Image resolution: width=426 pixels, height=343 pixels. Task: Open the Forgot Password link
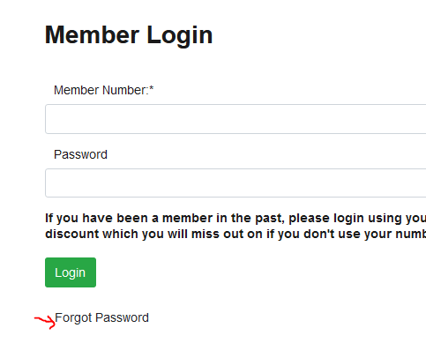click(101, 317)
